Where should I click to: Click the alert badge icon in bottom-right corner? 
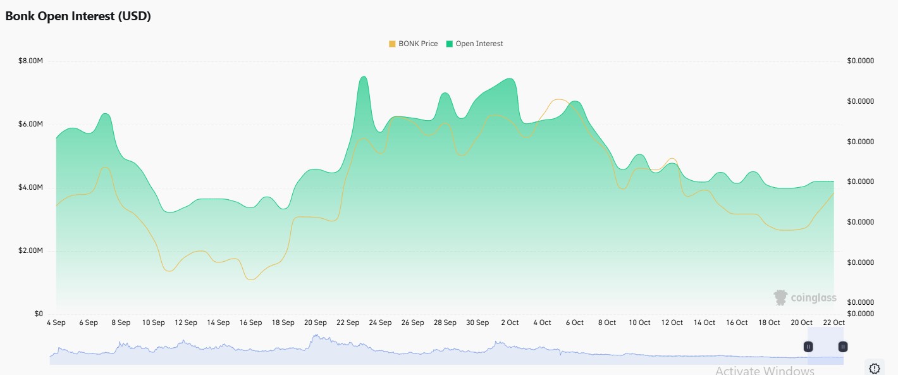coord(875,368)
